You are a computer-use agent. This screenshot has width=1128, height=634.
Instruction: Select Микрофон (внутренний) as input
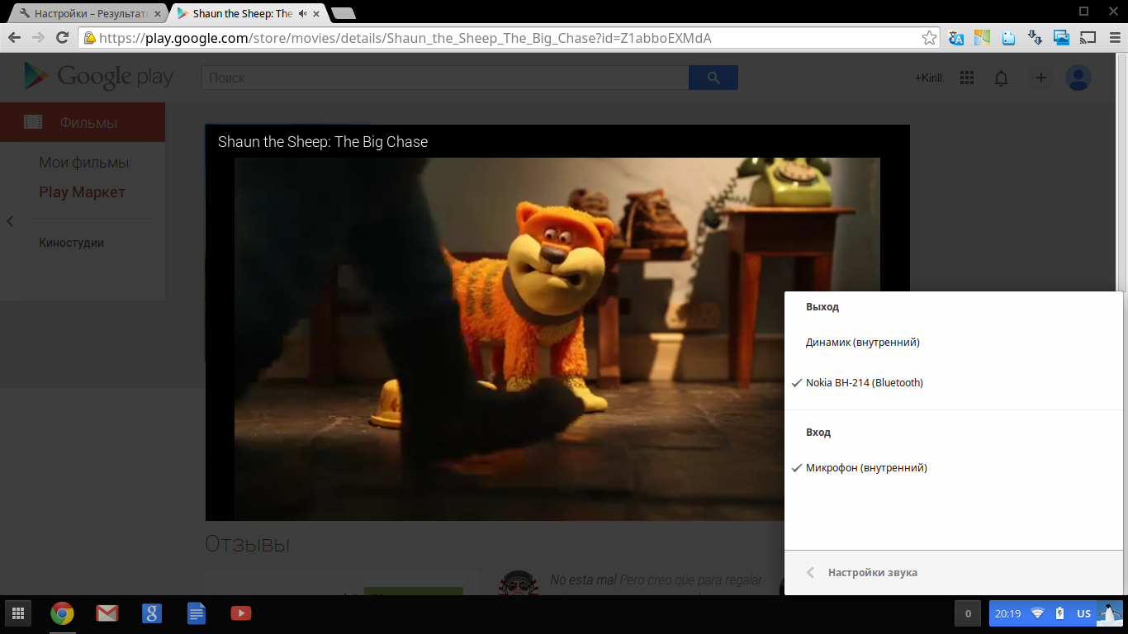click(865, 468)
